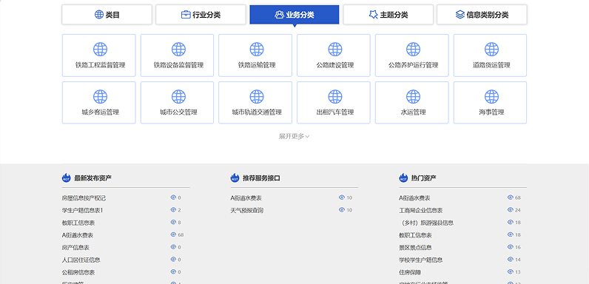Screen dimensions: 589x284
Task: Click the flame icon beside 热门资产
Action: click(403, 177)
